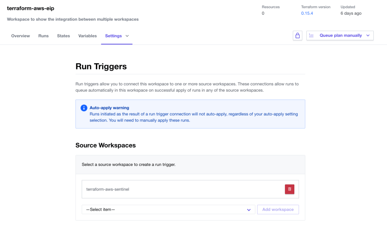
Task: Open Queue plan manually dropdown arrow
Action: click(368, 35)
